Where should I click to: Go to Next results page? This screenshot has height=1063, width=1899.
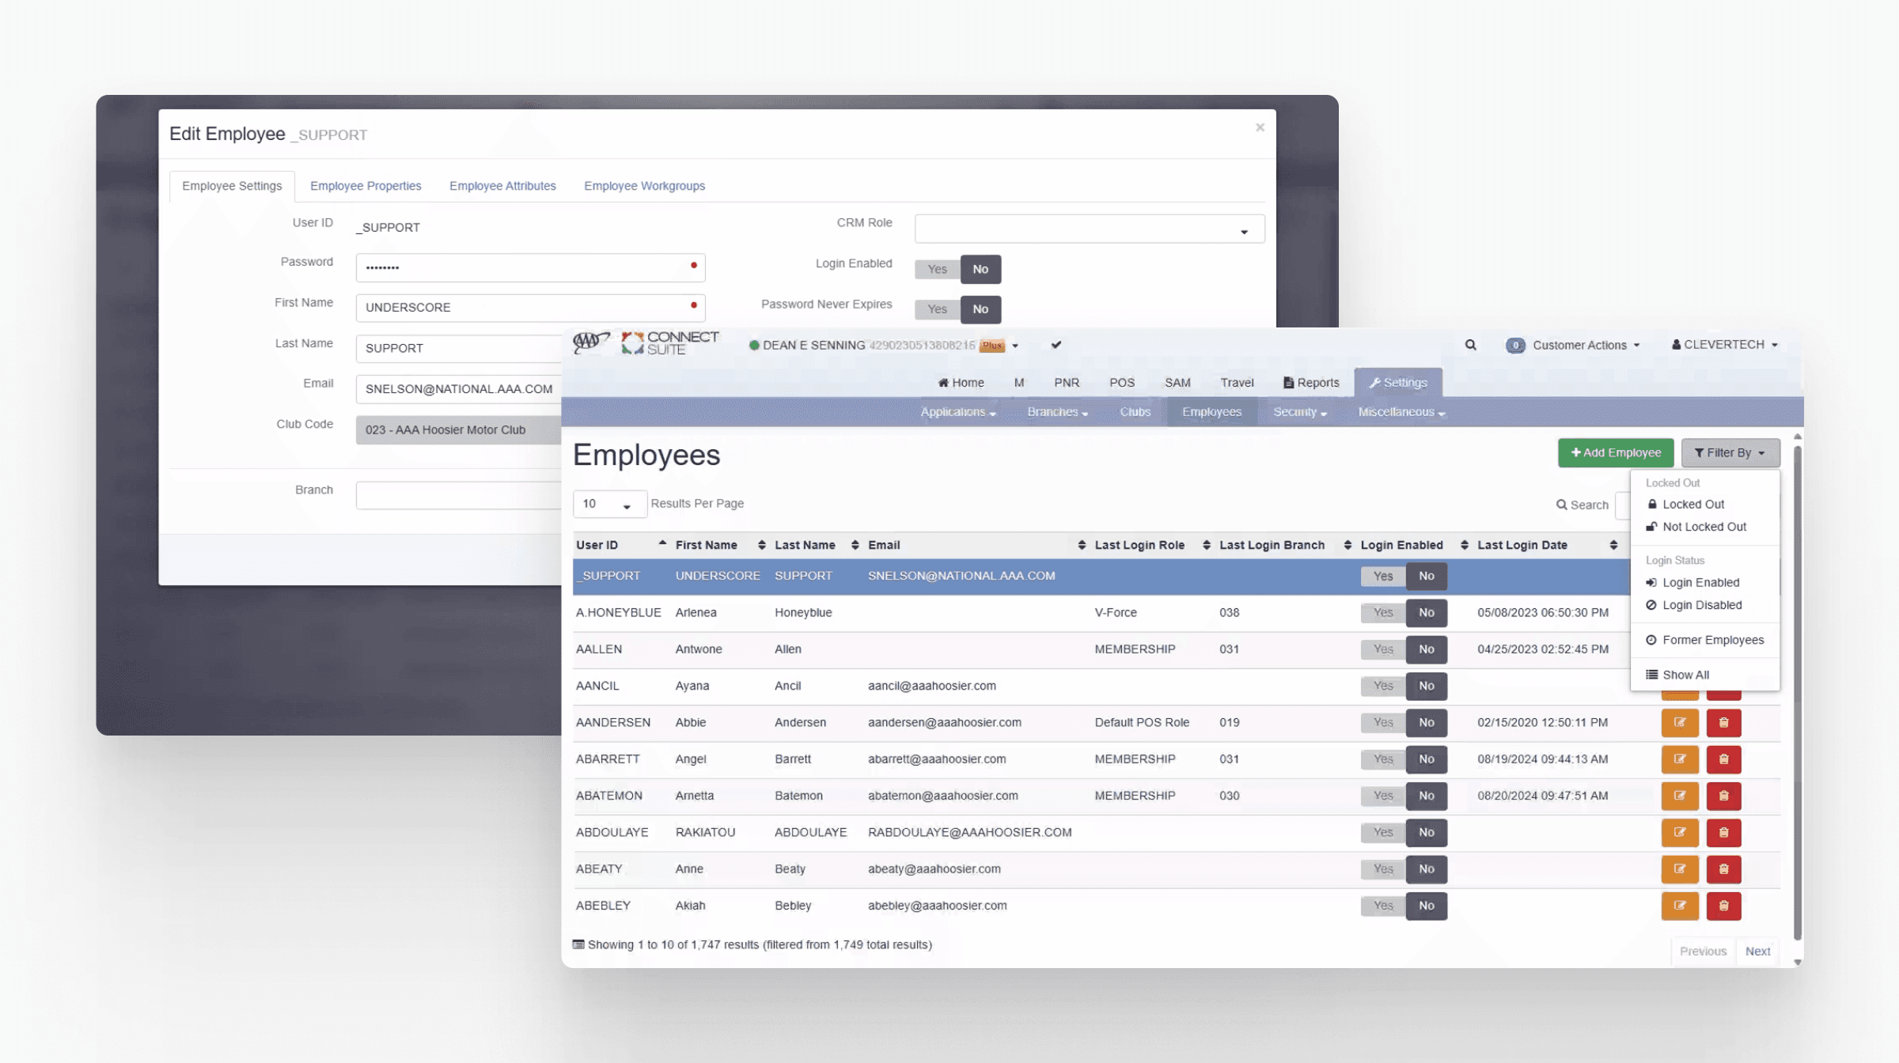[x=1757, y=951]
